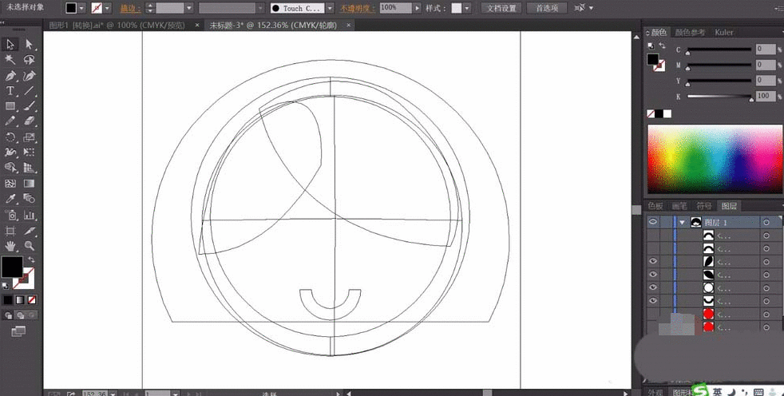
Task: Open the 色板 swatches panel tab
Action: [657, 206]
